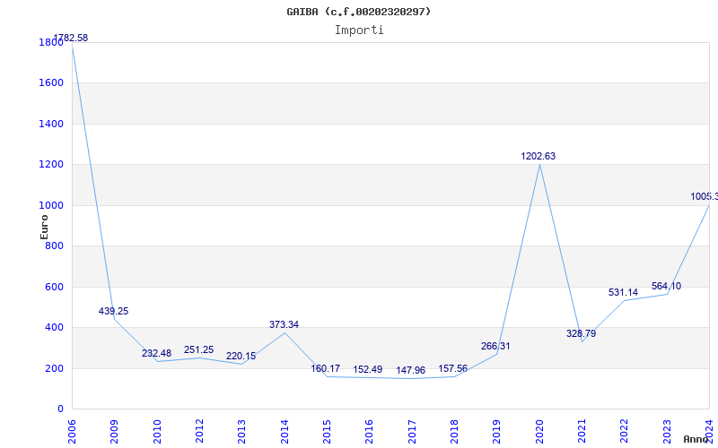
Task: Click the 2016 x-axis year label
Action: point(369,432)
